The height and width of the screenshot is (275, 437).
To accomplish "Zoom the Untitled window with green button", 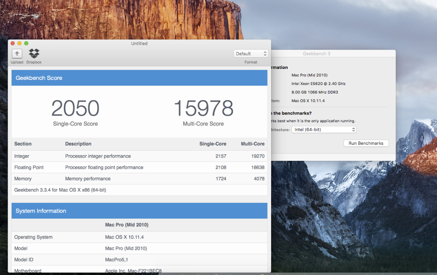I will tap(26, 43).
